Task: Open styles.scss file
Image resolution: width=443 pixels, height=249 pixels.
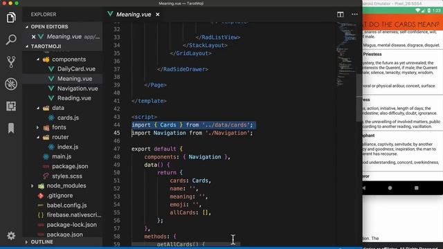Action: pyautogui.click(x=67, y=176)
